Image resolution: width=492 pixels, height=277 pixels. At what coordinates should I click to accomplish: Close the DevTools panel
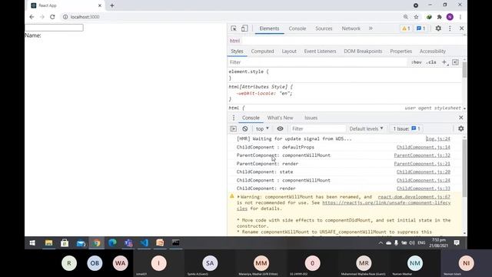(x=461, y=28)
